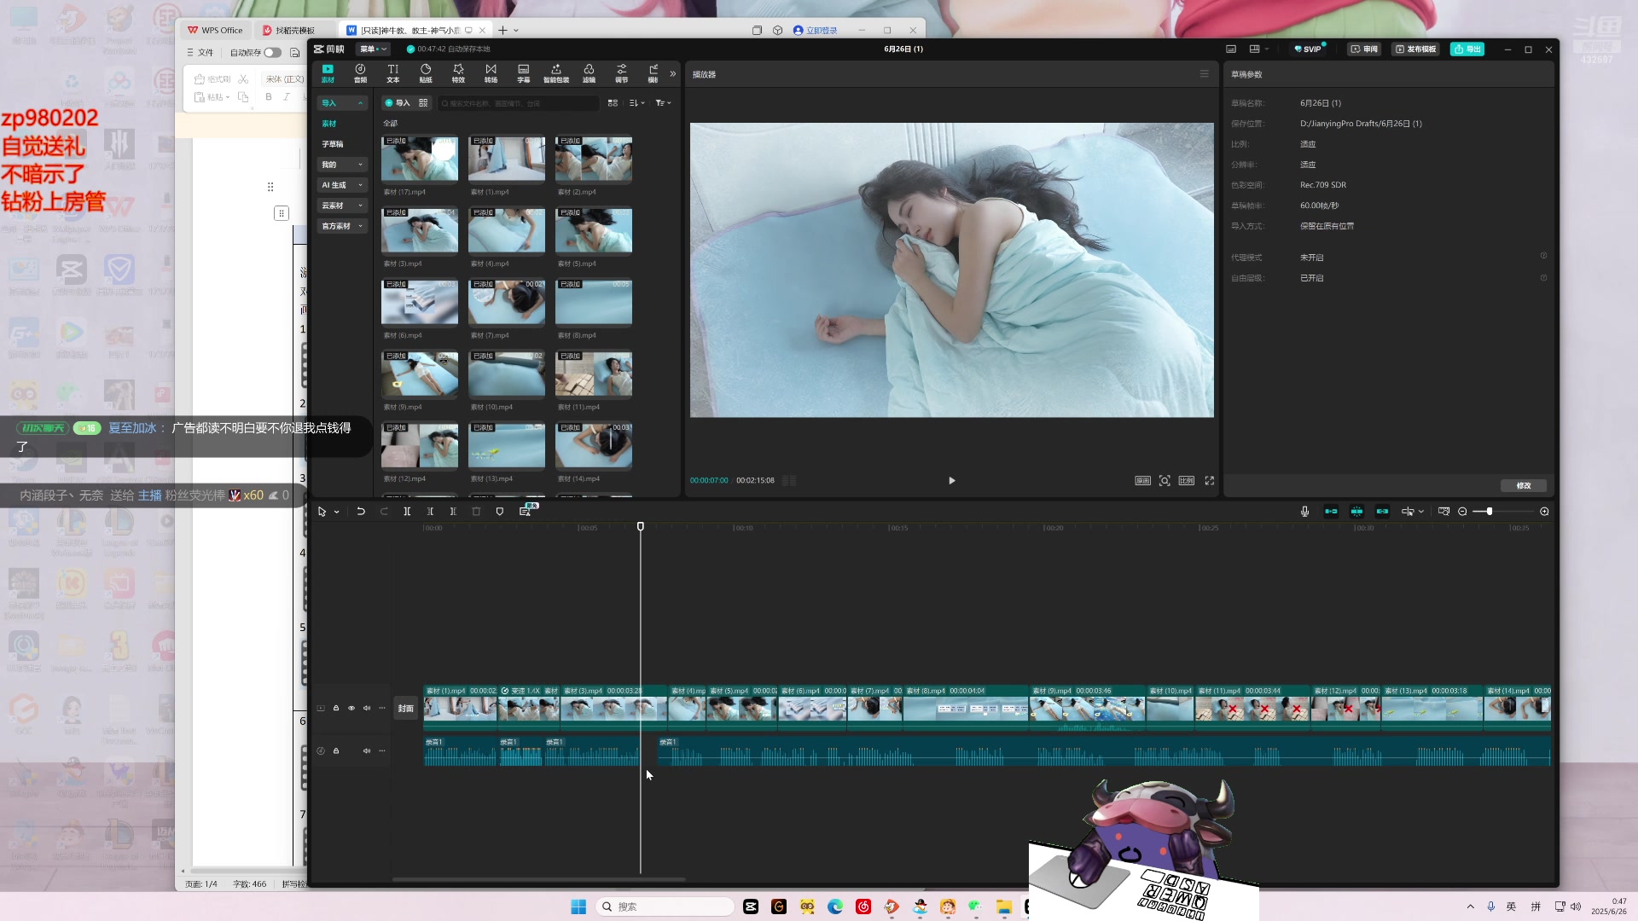
Task: Click the 发布模板 publish template button
Action: coord(1415,49)
